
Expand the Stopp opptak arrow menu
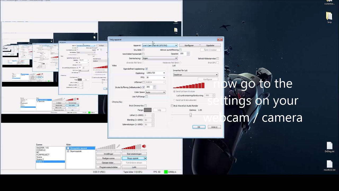(145, 158)
